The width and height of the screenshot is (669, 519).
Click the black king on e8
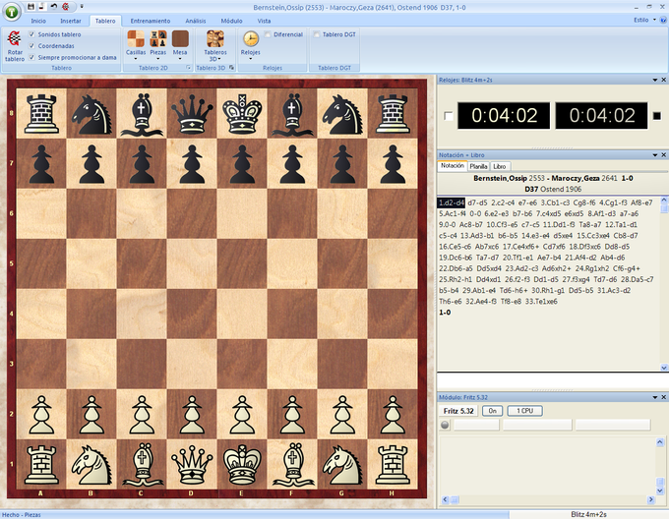point(242,114)
